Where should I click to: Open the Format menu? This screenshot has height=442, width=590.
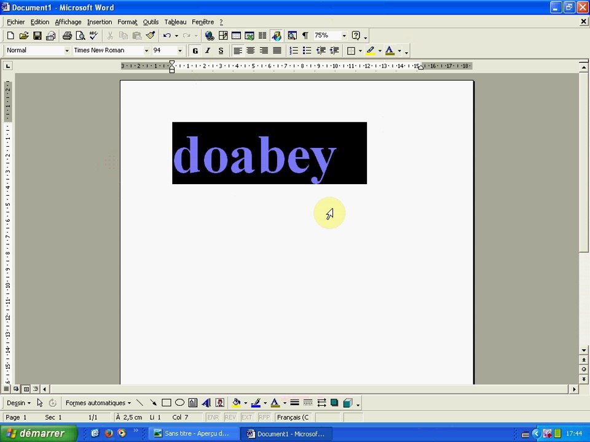[x=127, y=22]
